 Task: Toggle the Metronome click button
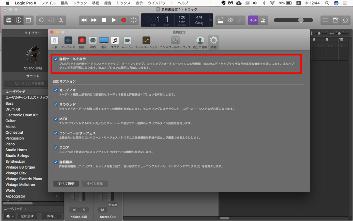pyautogui.click(x=263, y=20)
